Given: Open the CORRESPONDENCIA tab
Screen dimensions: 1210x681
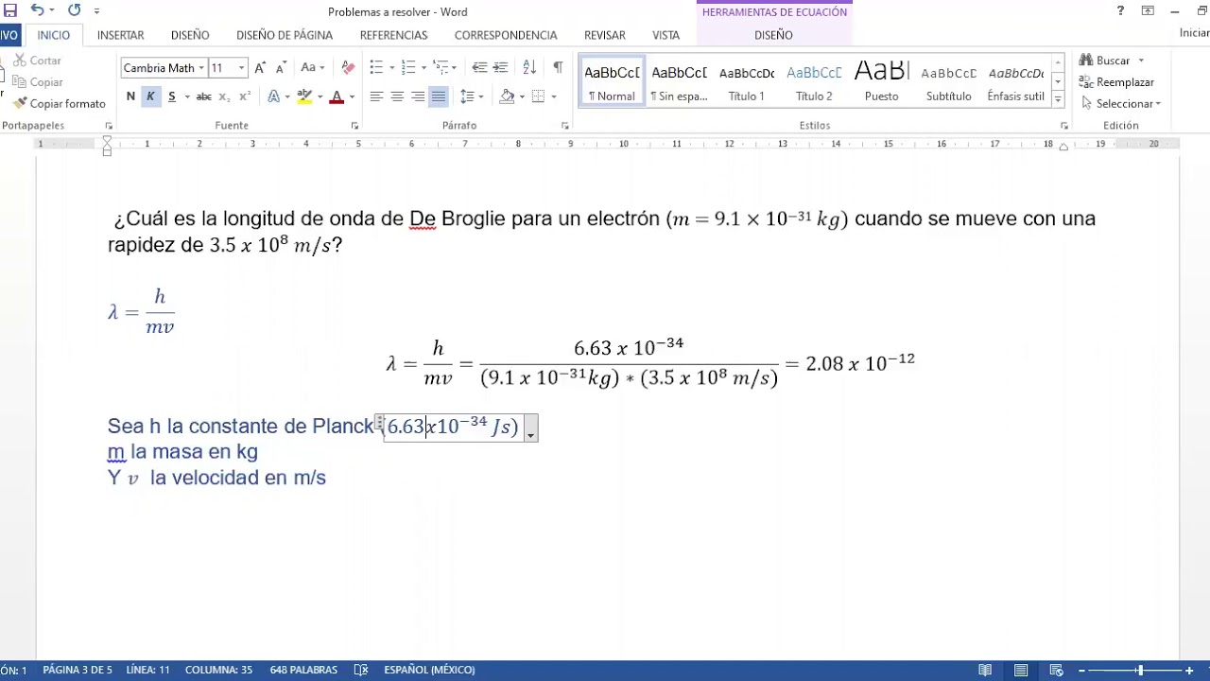Looking at the screenshot, I should point(506,35).
